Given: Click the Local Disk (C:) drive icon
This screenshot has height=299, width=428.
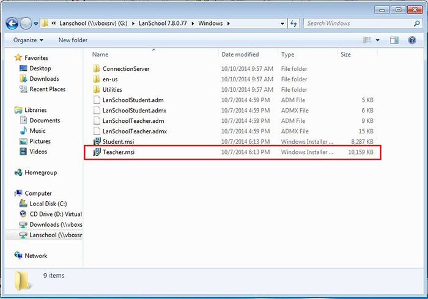Looking at the screenshot, I should [x=23, y=204].
